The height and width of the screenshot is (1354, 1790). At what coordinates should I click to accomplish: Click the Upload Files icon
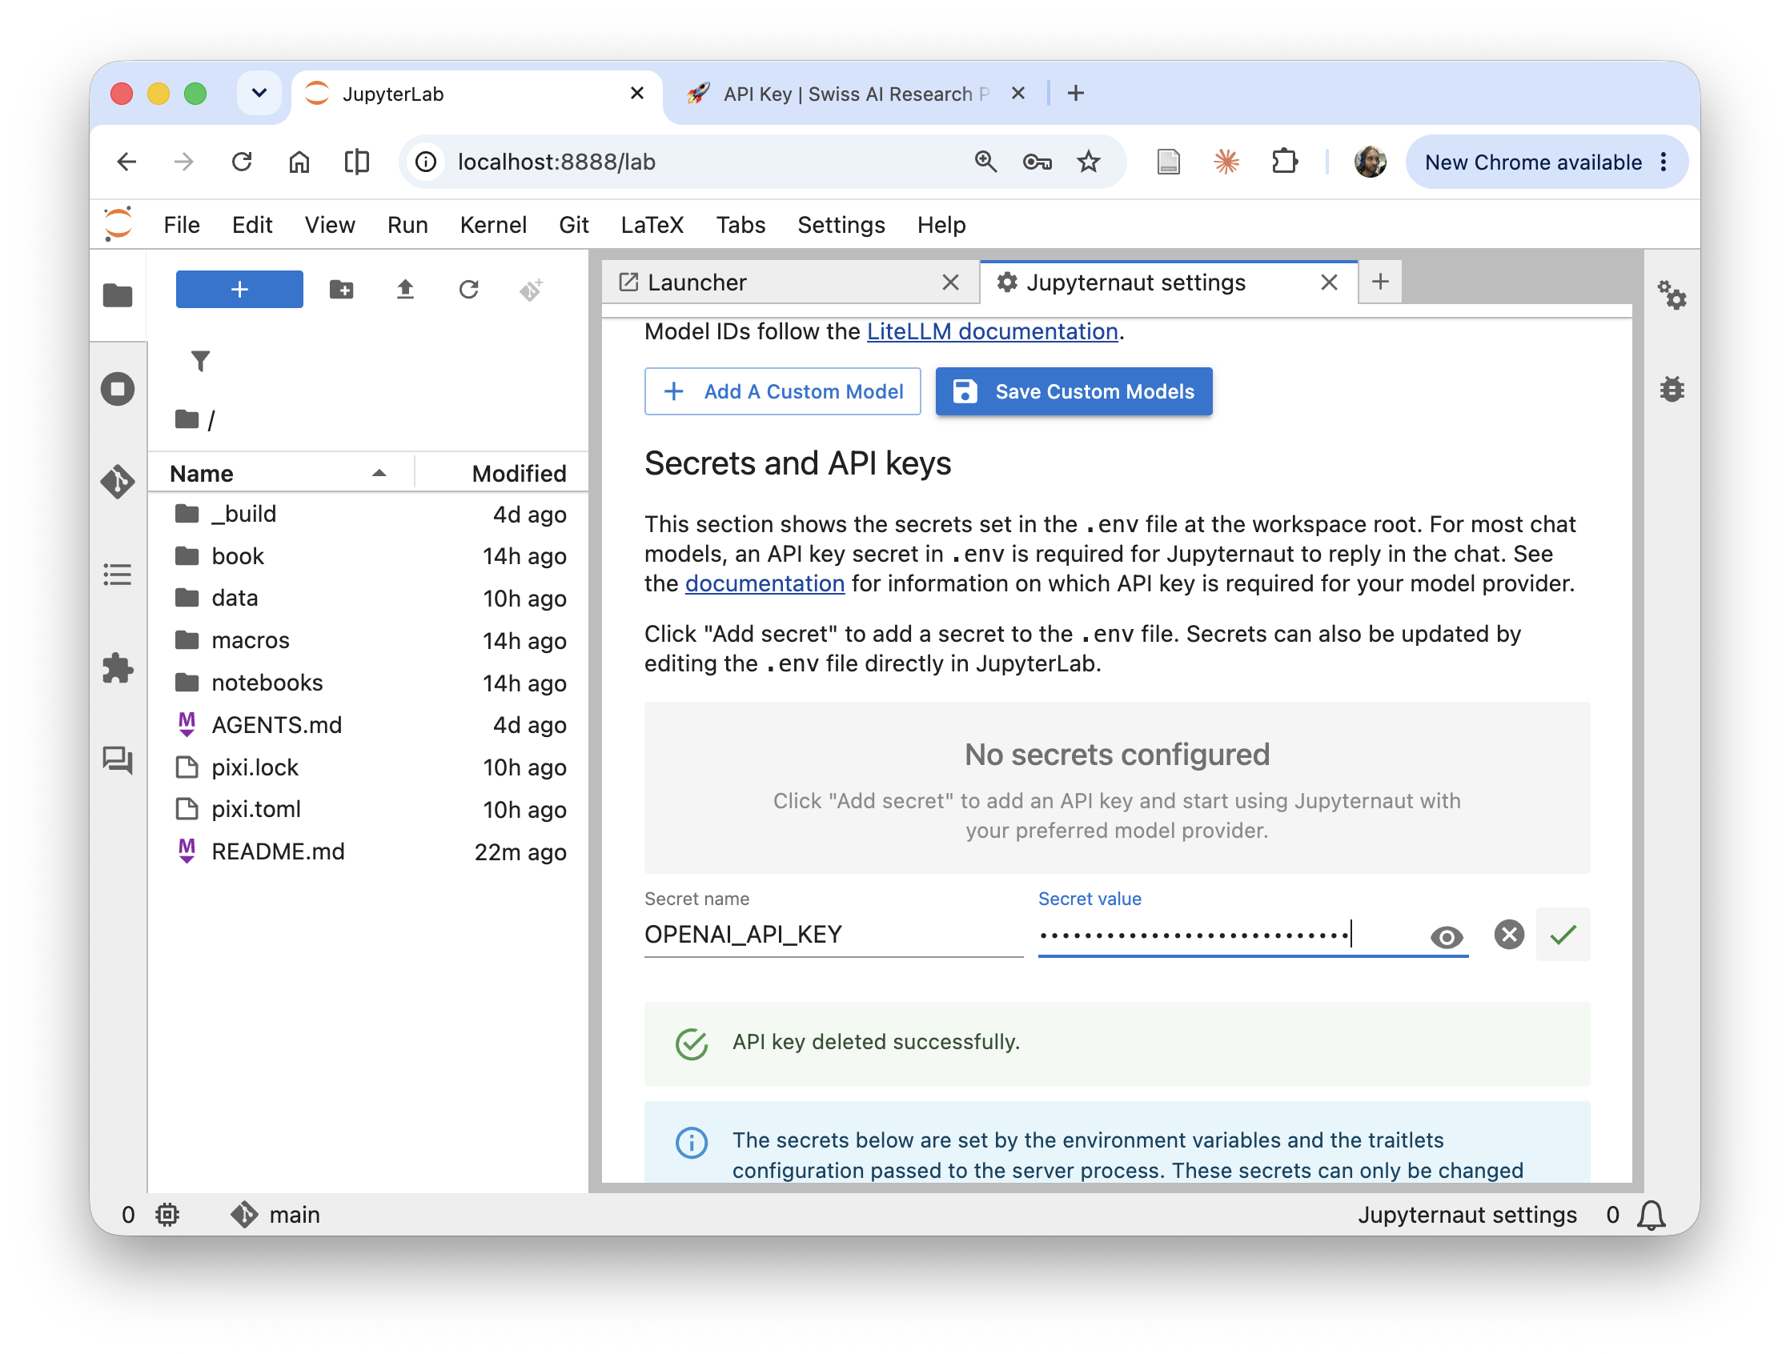(x=405, y=290)
